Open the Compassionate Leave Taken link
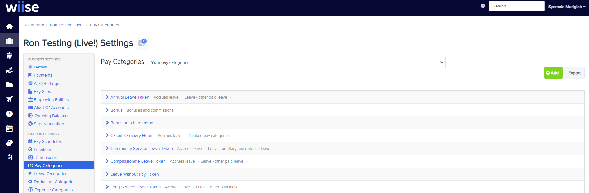The height and width of the screenshot is (193, 589). 138,161
